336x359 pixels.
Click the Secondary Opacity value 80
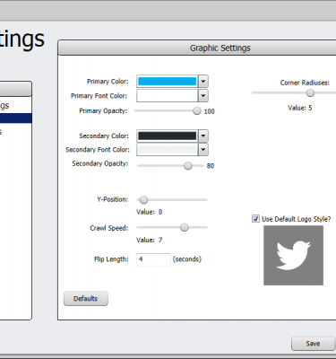tap(211, 166)
